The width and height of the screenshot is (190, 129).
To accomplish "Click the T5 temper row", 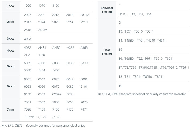I will tap(120, 50).
